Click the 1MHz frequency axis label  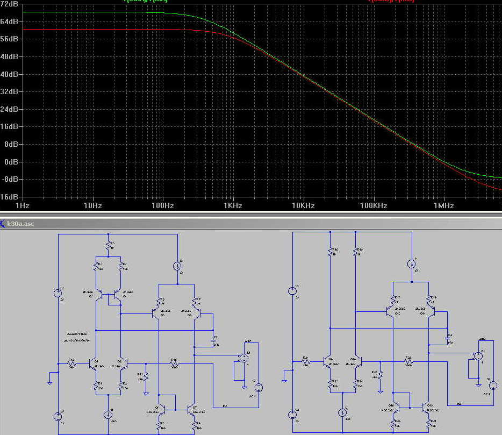pos(444,205)
